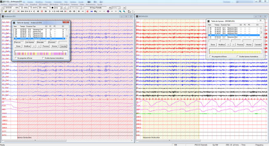Click the single left chevron step-back icon
This screenshot has width=269, height=146.
pyautogui.click(x=34, y=11)
